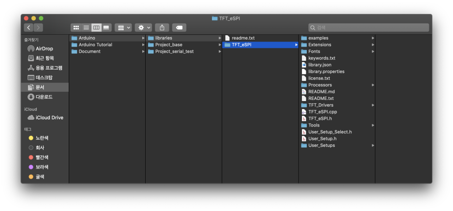Click the TFT_eSPI window title
Viewport: 453px width, 211px height.
(x=226, y=18)
